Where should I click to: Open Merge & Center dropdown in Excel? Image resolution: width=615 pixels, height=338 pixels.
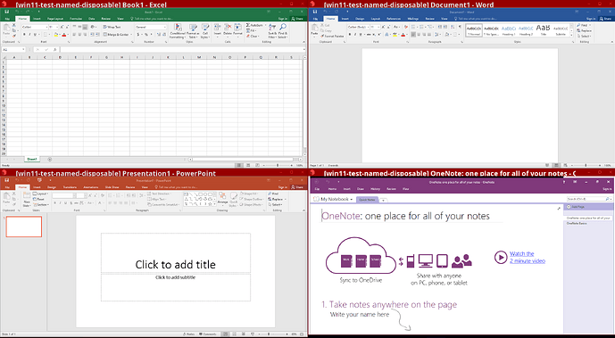131,35
